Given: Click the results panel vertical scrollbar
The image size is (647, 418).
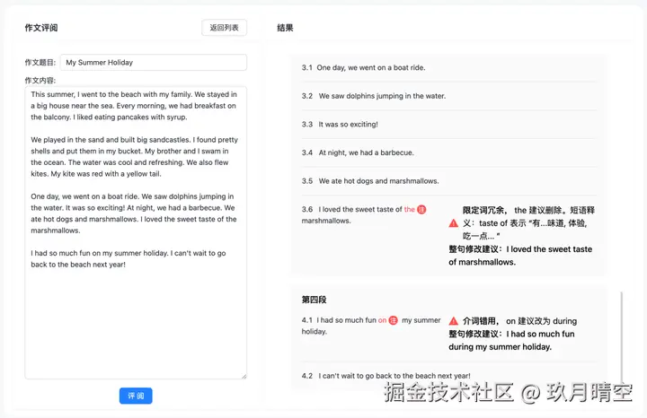Looking at the screenshot, I should coord(622,337).
